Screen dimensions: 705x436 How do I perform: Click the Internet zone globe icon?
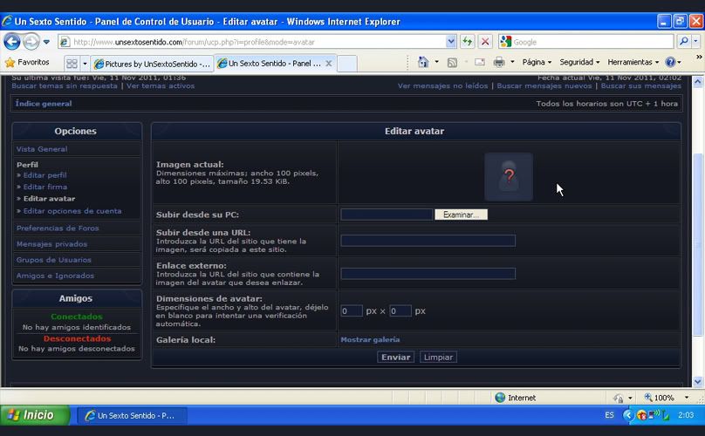point(500,398)
